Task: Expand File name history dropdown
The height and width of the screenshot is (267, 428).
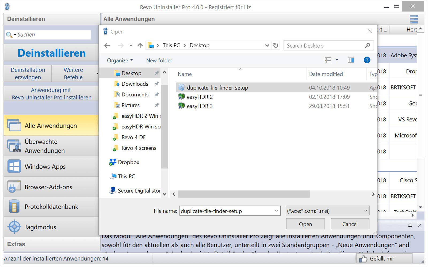Action: tap(276, 211)
